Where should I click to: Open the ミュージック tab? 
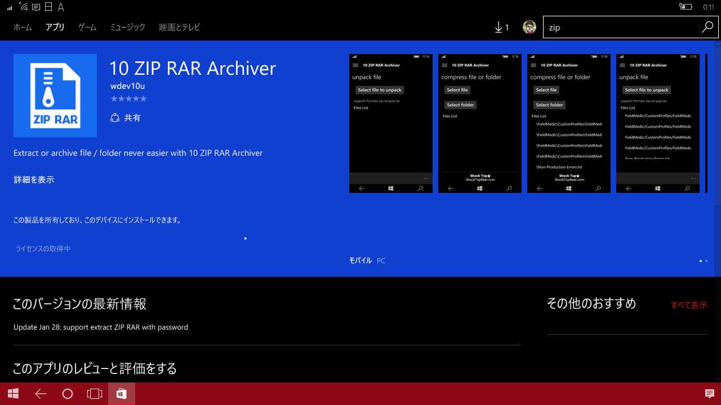tap(128, 27)
